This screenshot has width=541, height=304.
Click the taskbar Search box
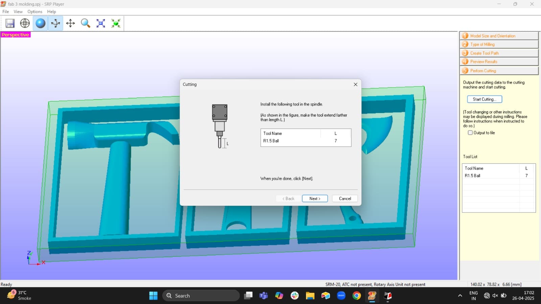click(x=201, y=296)
